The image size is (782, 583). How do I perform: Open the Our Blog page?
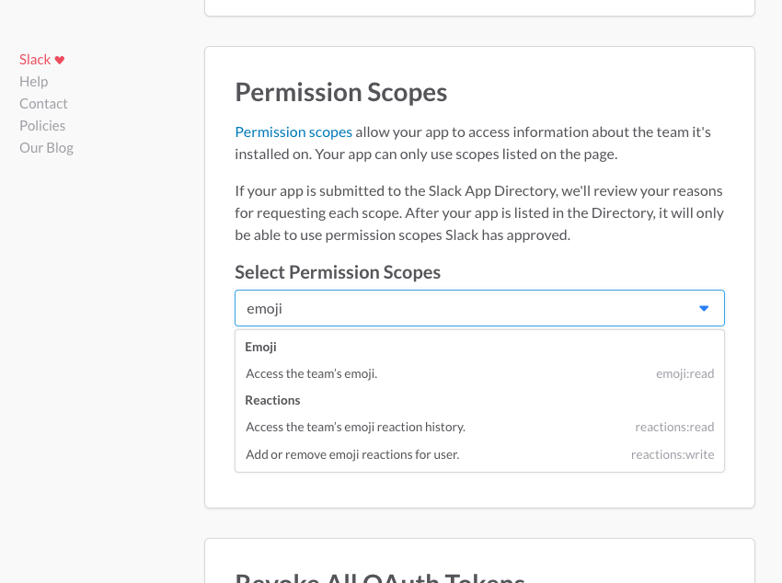pyautogui.click(x=46, y=147)
